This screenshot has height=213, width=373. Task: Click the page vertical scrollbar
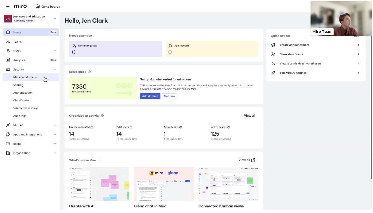tap(371, 107)
